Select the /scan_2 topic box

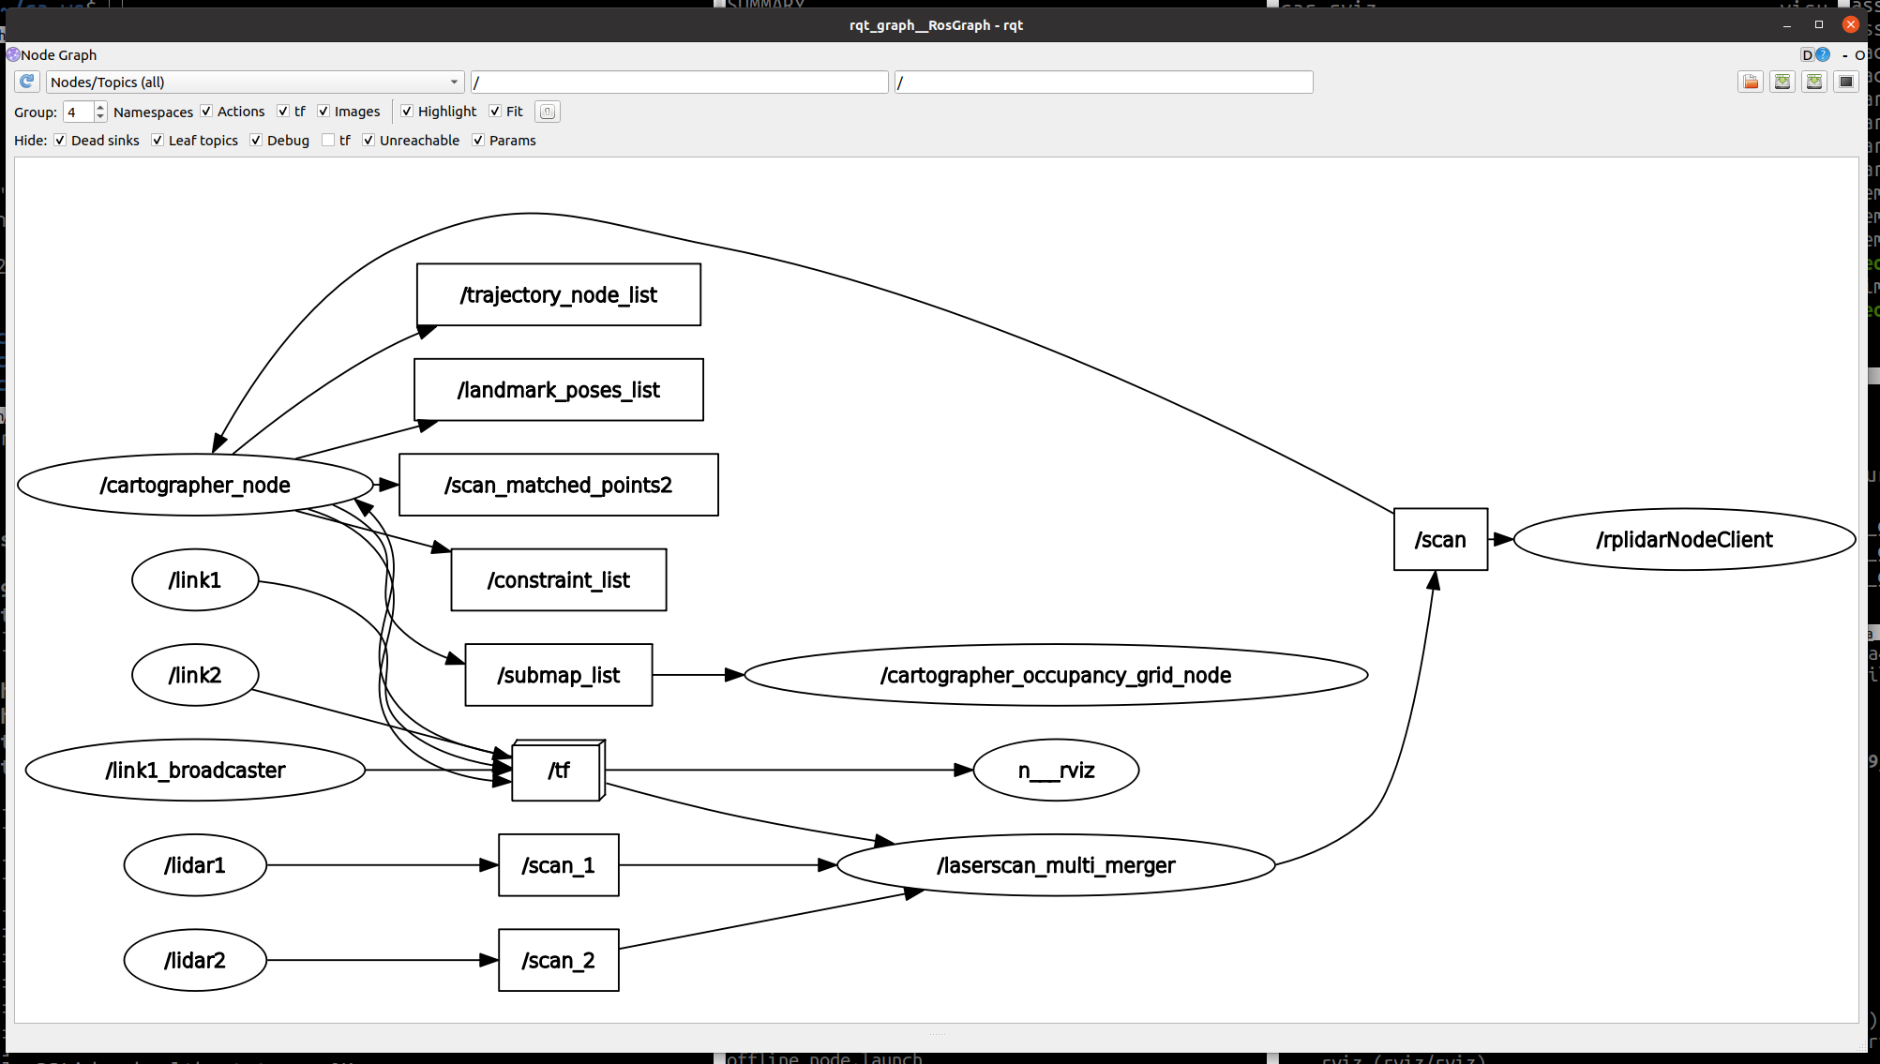click(x=559, y=960)
